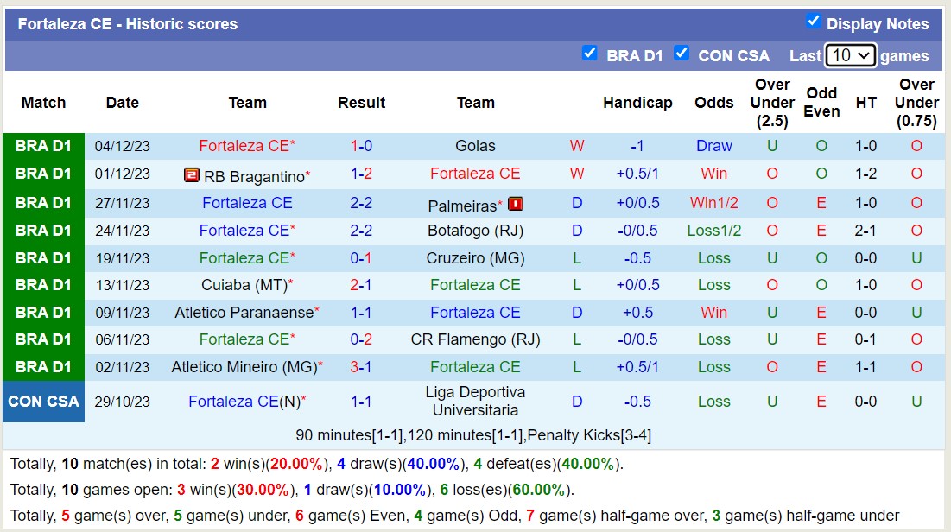
Task: Click the Over Under (2.5) column header
Action: click(772, 103)
